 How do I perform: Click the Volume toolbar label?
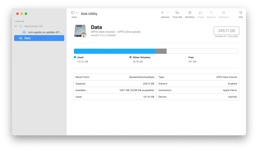pyautogui.click(x=165, y=17)
